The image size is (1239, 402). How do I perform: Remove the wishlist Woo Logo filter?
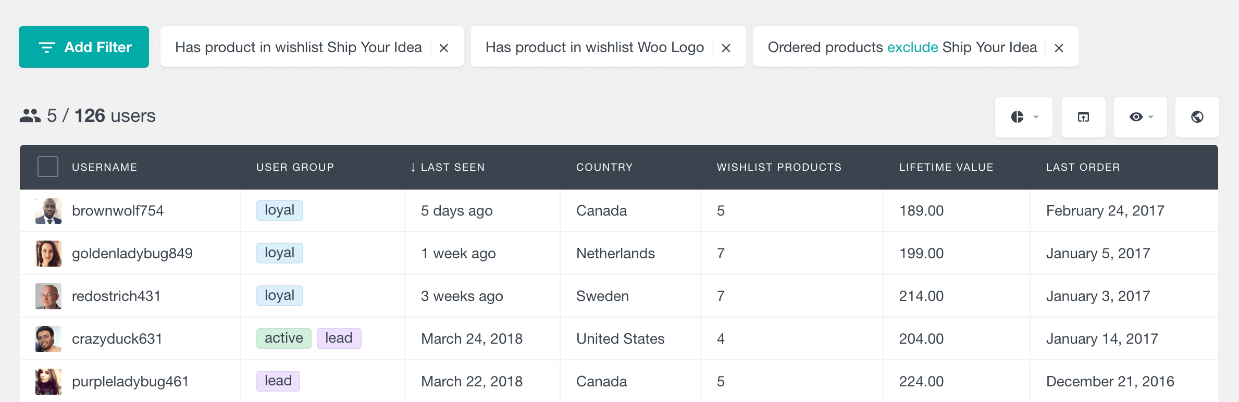coord(726,48)
